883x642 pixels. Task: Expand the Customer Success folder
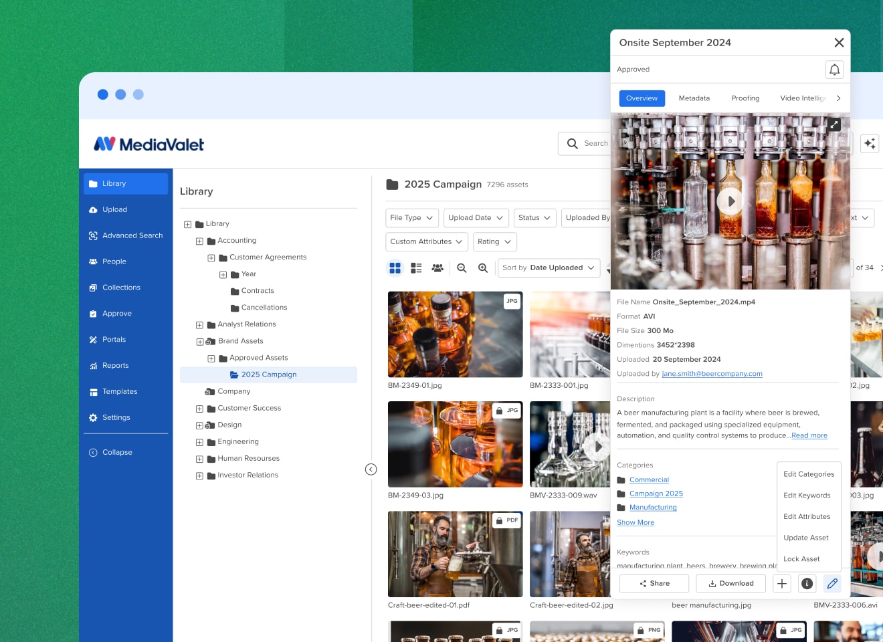199,409
